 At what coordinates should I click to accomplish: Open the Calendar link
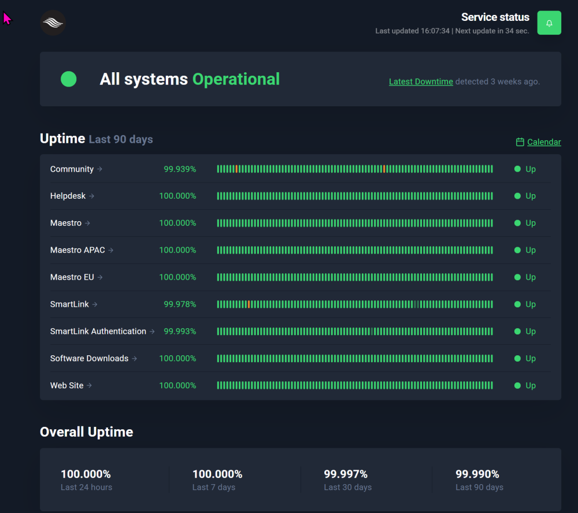[x=544, y=142]
